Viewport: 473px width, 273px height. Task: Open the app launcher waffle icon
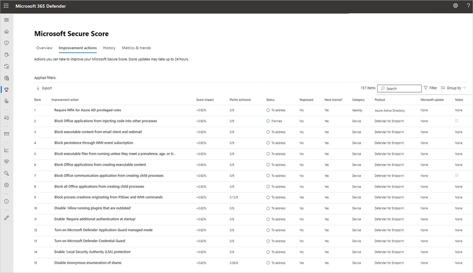coord(6,6)
